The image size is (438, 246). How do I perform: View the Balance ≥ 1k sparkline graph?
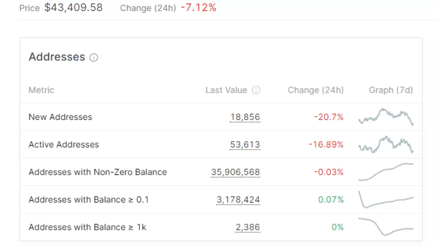point(386,227)
